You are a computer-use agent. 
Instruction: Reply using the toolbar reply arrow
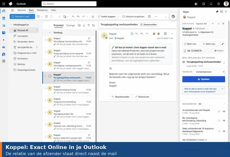pos(73,16)
